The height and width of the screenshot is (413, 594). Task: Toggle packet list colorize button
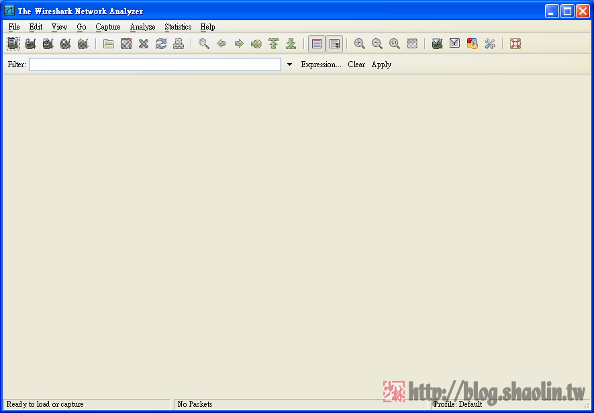click(x=317, y=44)
